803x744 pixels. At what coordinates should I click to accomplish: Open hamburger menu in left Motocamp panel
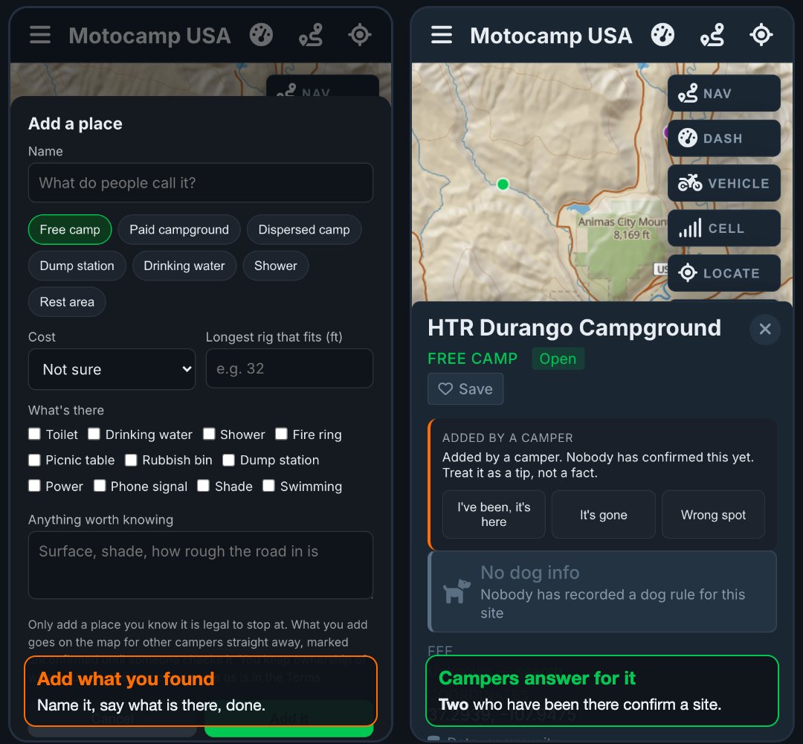40,36
